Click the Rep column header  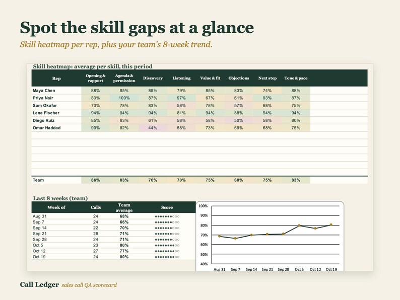[x=56, y=78]
